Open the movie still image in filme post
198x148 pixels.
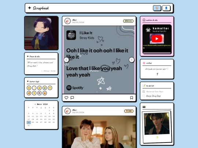click(x=99, y=132)
